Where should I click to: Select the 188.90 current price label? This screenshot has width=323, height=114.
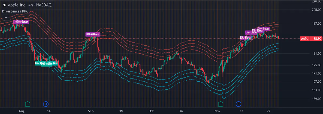tap(316, 38)
